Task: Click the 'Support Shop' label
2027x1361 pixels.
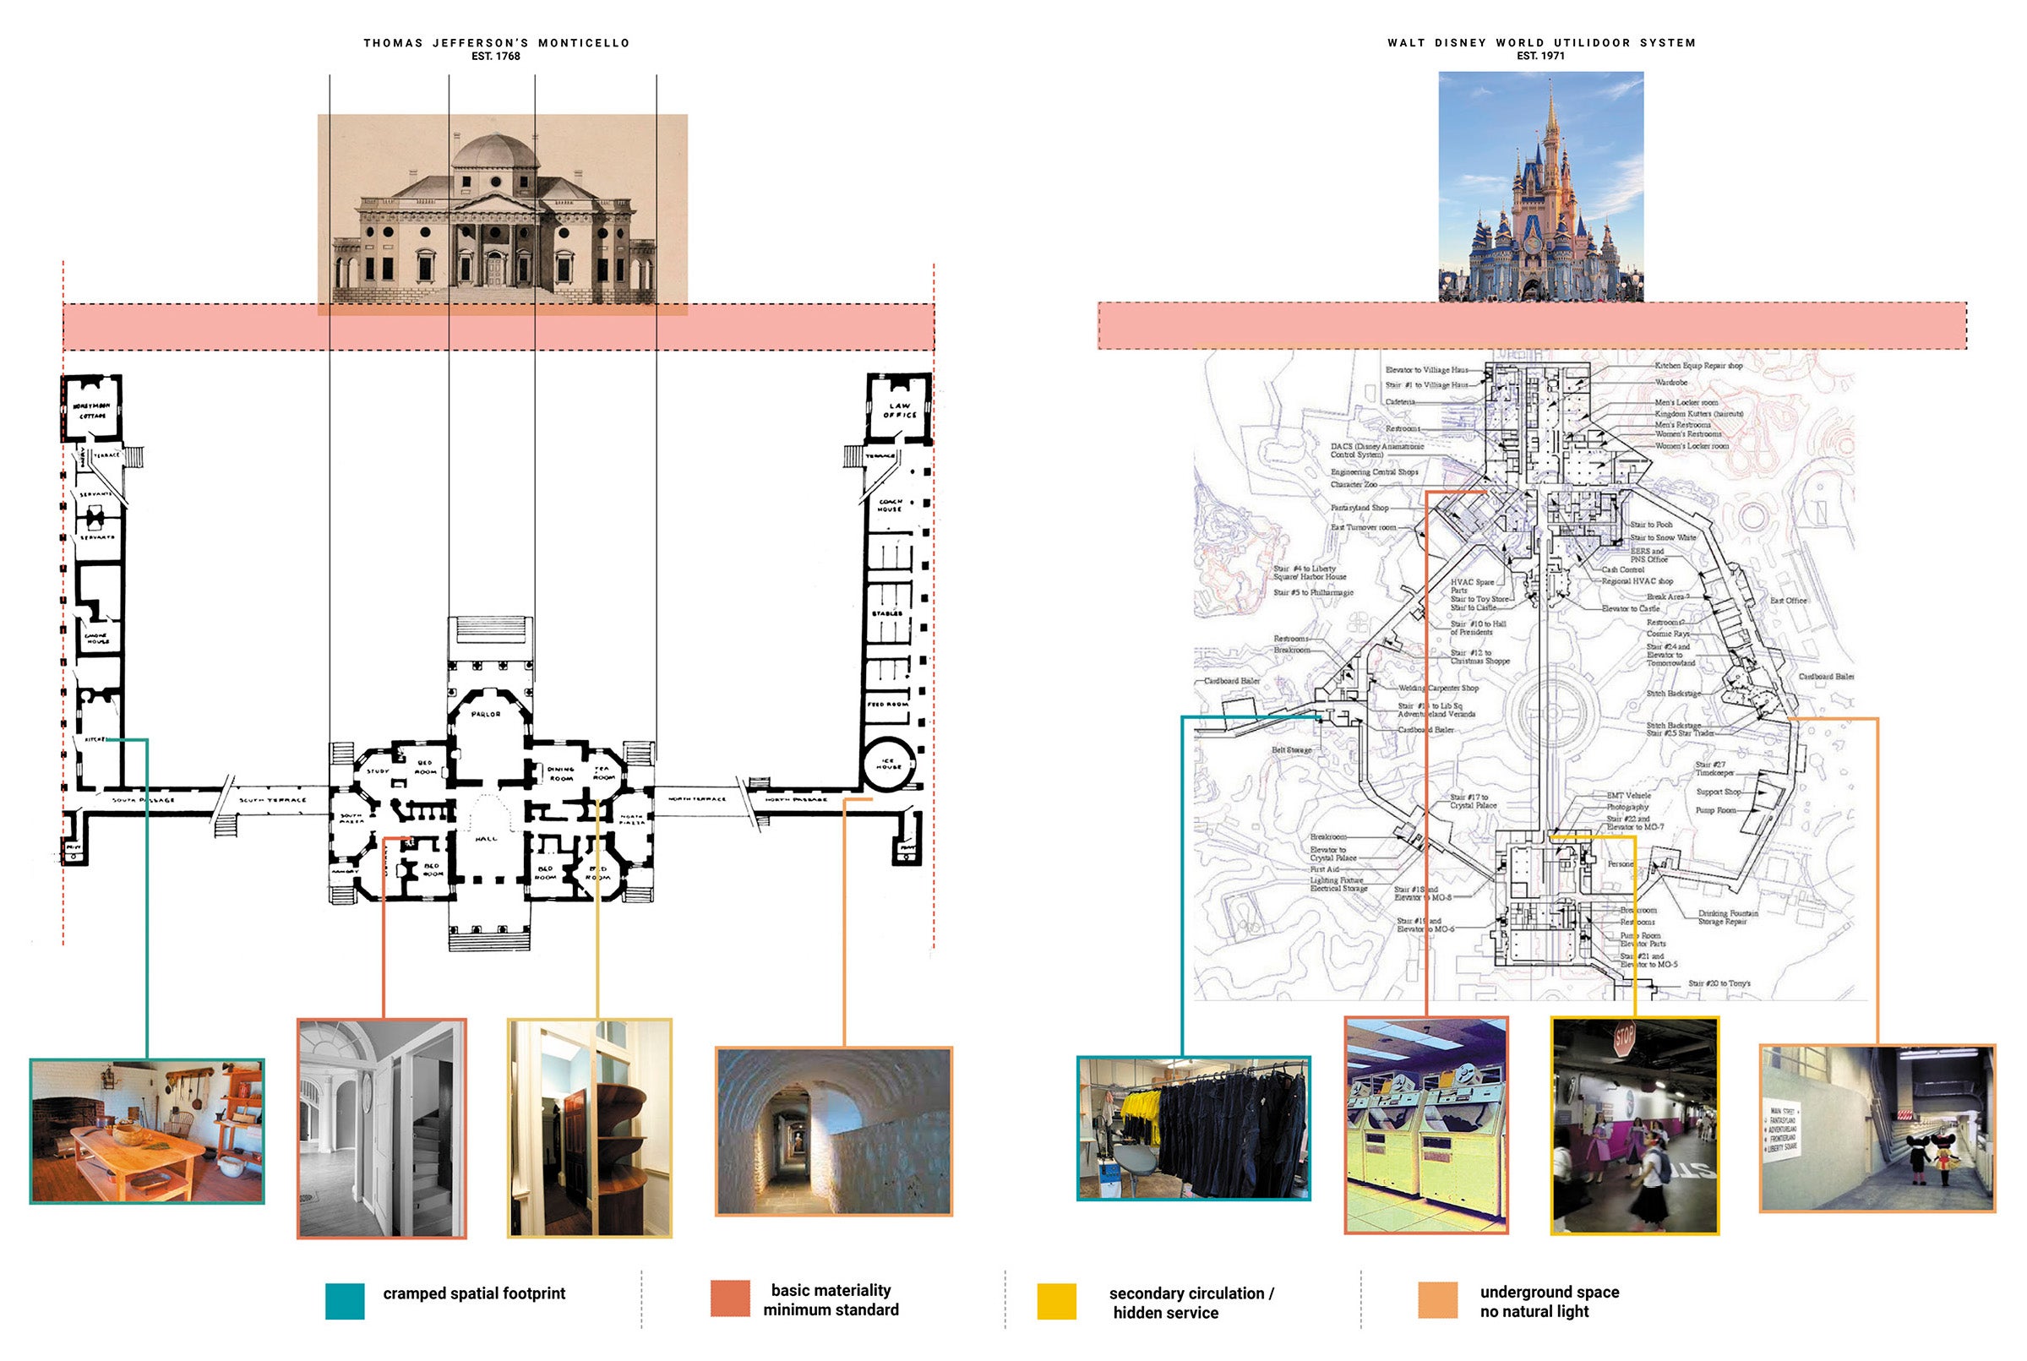Action: pos(1718,792)
